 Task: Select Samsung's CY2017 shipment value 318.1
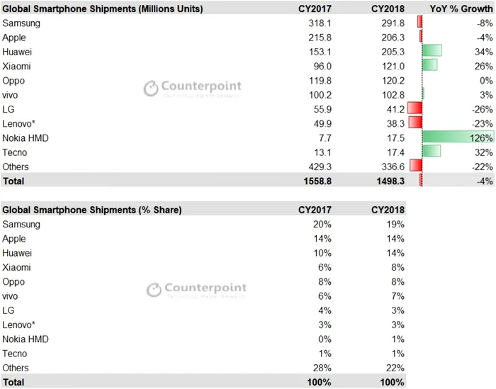click(x=317, y=23)
